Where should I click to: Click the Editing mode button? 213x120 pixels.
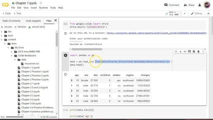tap(196, 13)
